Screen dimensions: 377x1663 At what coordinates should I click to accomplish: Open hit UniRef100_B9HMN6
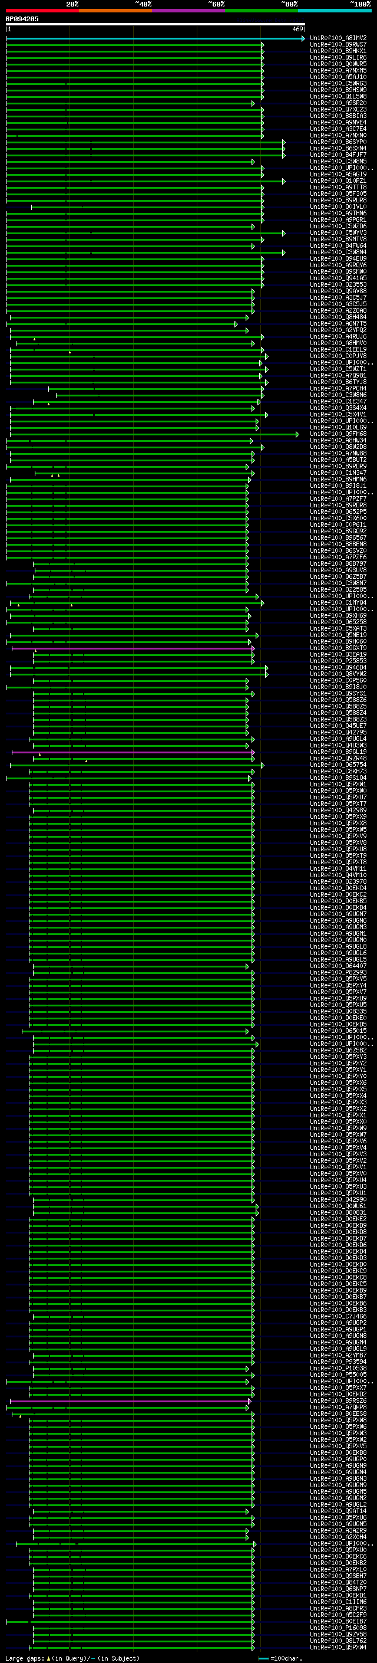[338, 479]
